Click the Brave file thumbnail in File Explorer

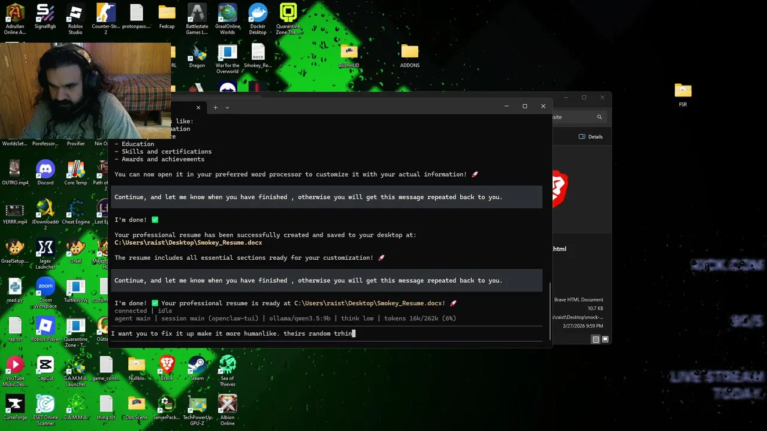click(x=560, y=189)
